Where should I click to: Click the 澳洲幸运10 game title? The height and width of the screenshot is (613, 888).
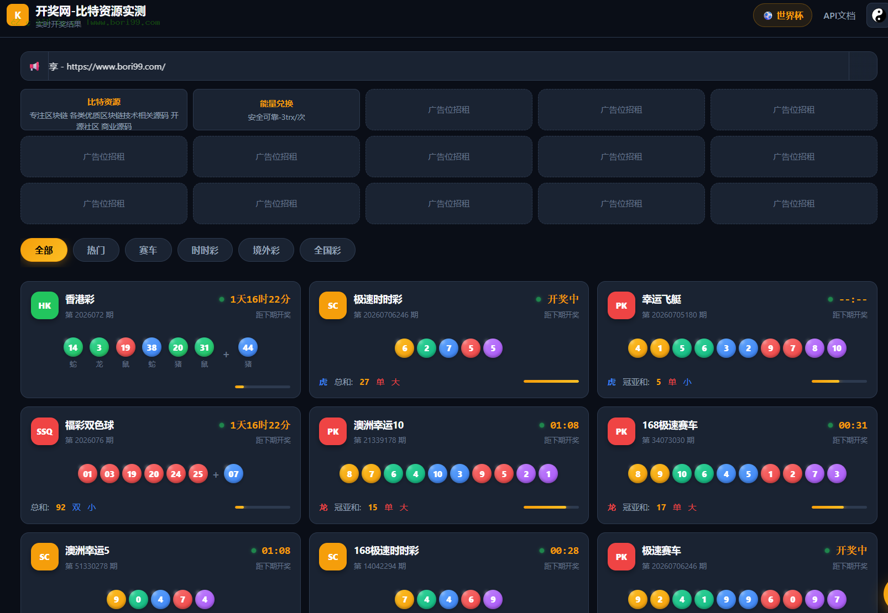click(379, 425)
